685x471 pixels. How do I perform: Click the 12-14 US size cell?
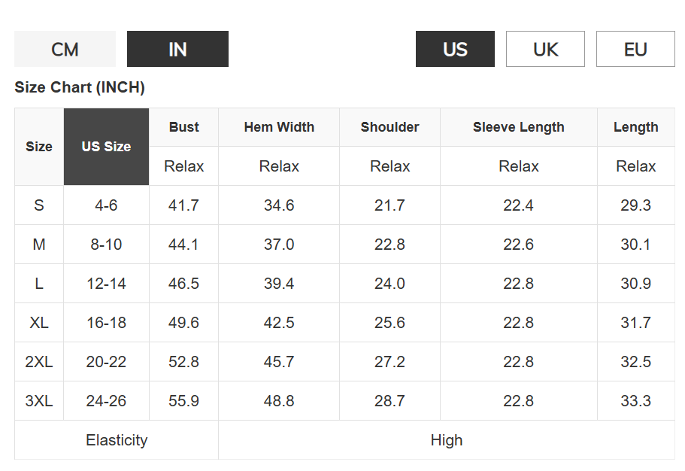click(x=106, y=284)
